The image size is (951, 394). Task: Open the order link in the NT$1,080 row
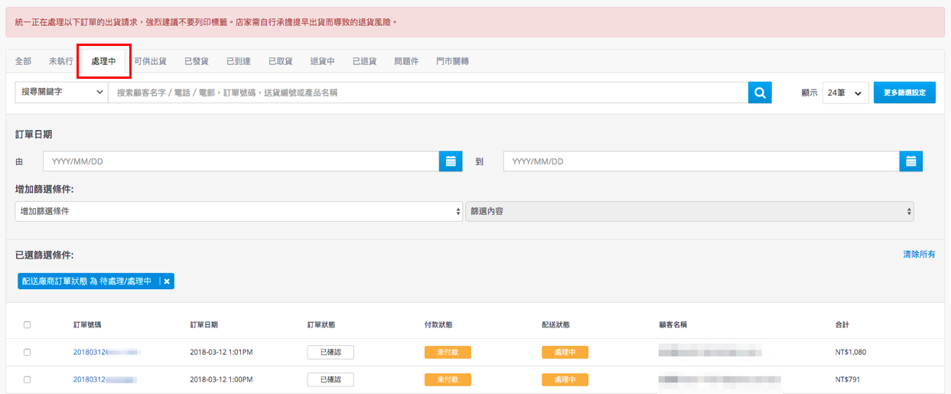coord(107,353)
